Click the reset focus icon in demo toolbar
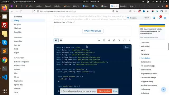This screenshot has height=95, width=169. (x=119, y=40)
